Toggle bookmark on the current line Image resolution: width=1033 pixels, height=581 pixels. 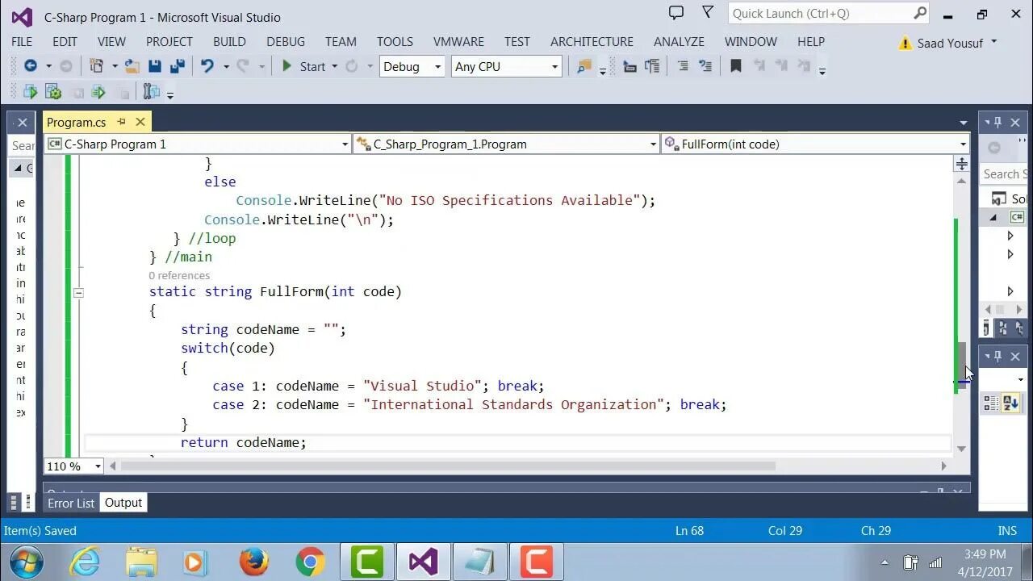pos(735,66)
